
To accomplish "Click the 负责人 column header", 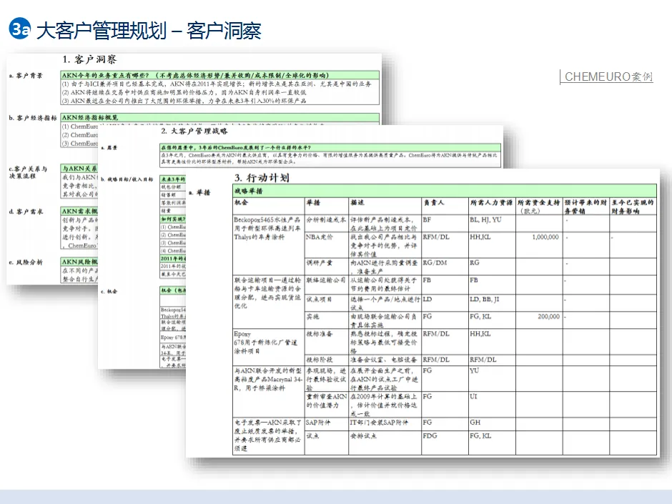I will 445,206.
